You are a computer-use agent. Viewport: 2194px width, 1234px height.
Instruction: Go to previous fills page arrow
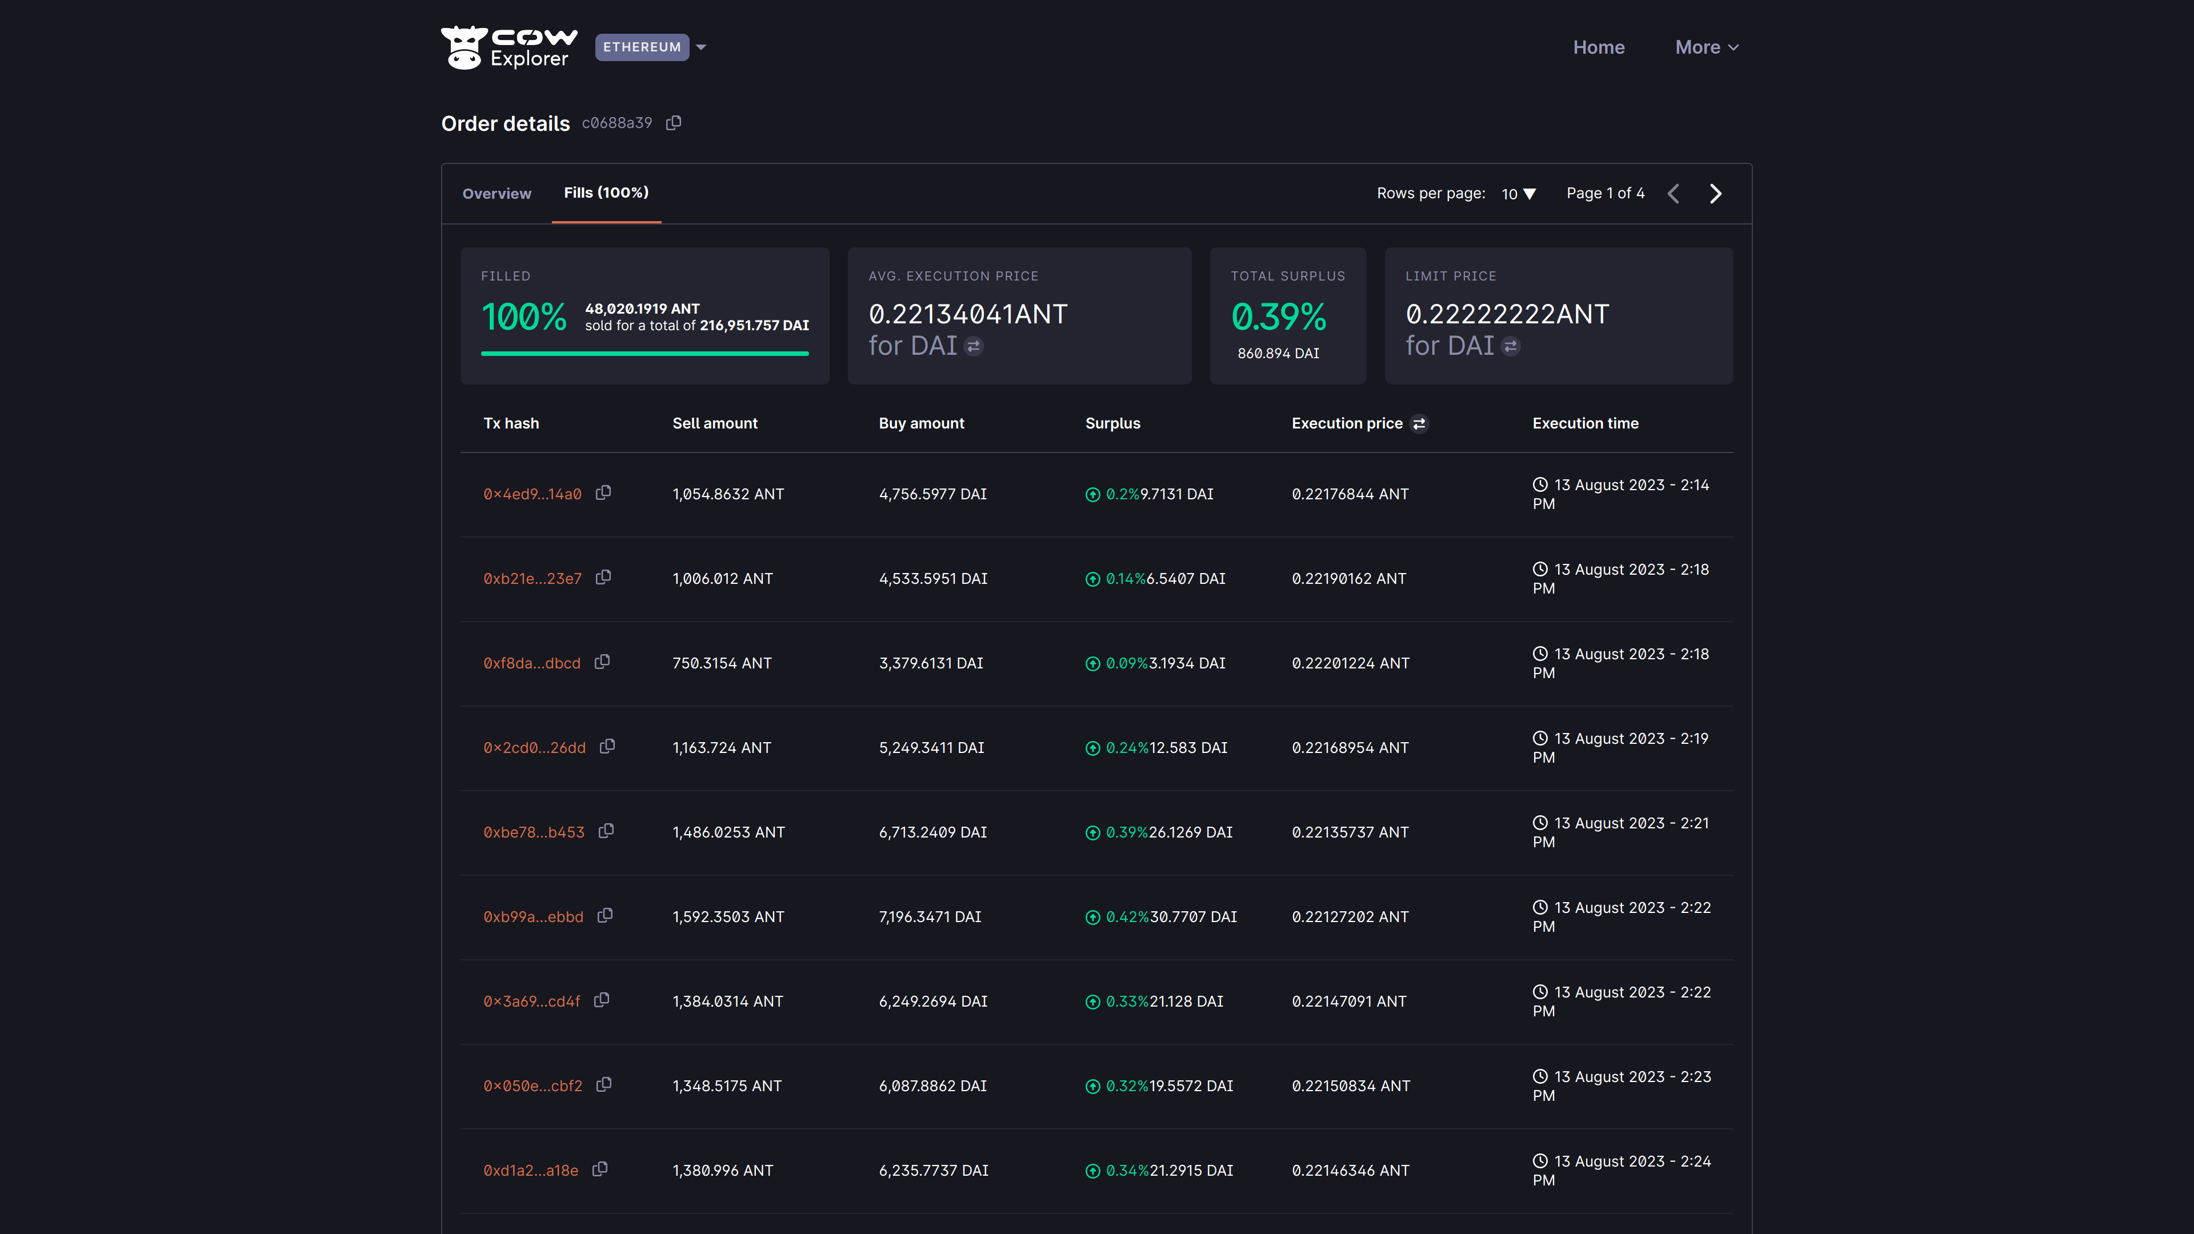click(1673, 194)
